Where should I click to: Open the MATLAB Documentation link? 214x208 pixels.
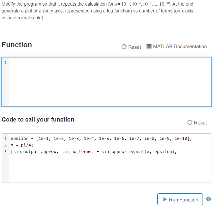tap(180, 47)
